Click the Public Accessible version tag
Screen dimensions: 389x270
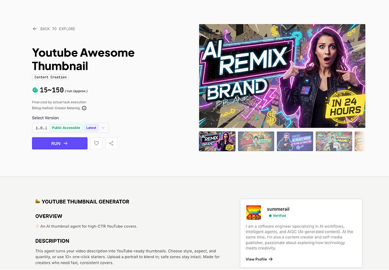67,128
